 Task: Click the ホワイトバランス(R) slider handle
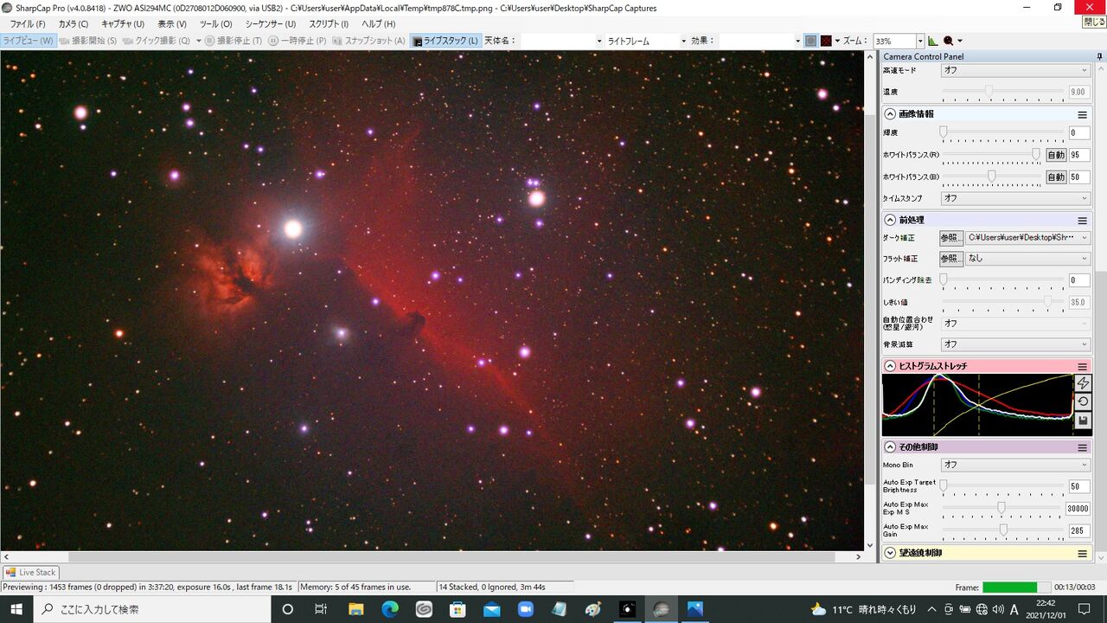tap(1036, 154)
